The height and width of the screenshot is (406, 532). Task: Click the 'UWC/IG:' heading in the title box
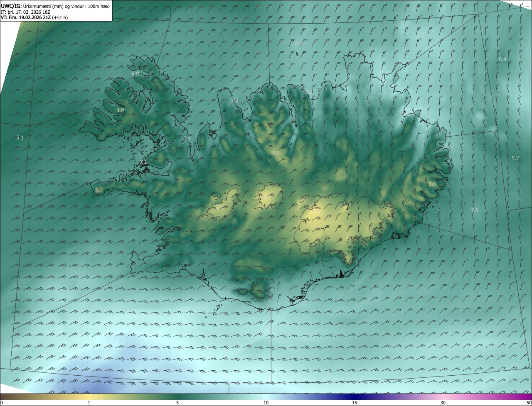11,6
